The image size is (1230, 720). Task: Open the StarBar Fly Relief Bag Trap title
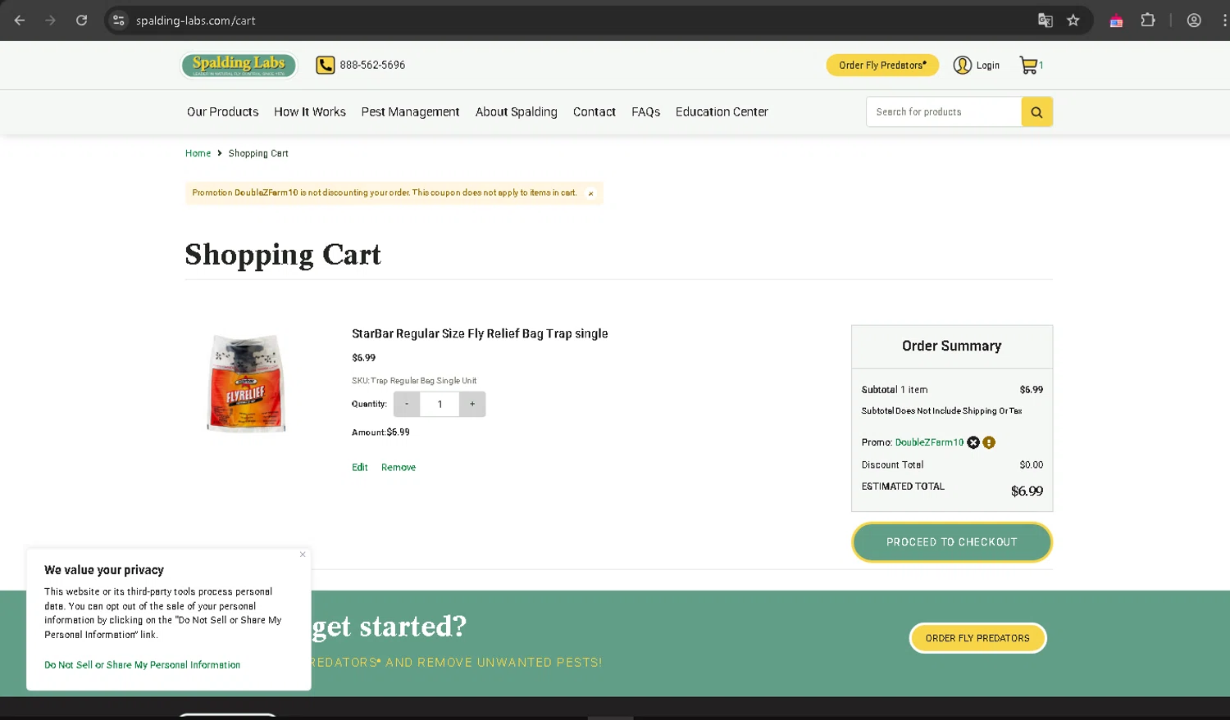pos(480,333)
